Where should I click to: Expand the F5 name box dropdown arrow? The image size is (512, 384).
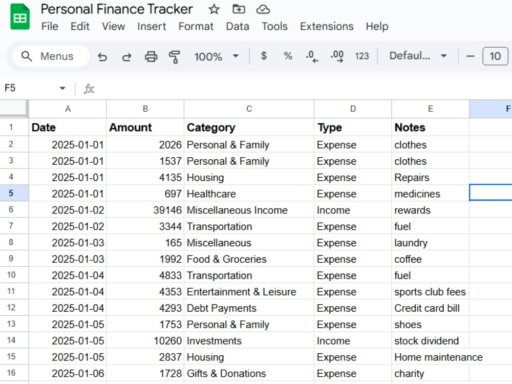[62, 88]
